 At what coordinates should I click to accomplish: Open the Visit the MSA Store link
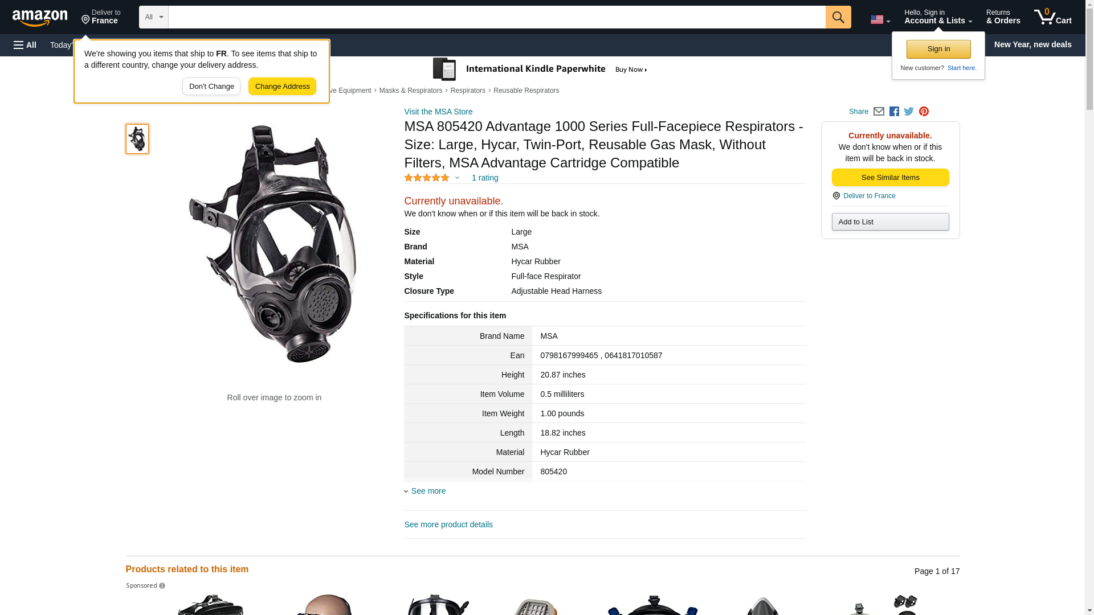coord(438,112)
